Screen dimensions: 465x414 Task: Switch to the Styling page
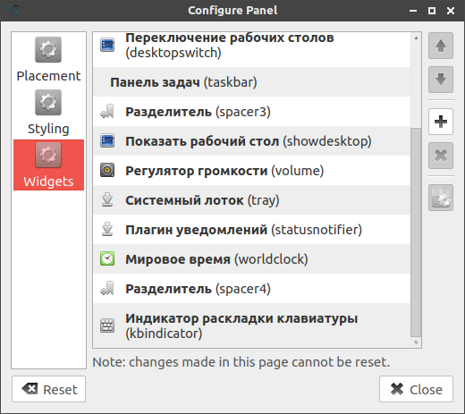click(48, 113)
